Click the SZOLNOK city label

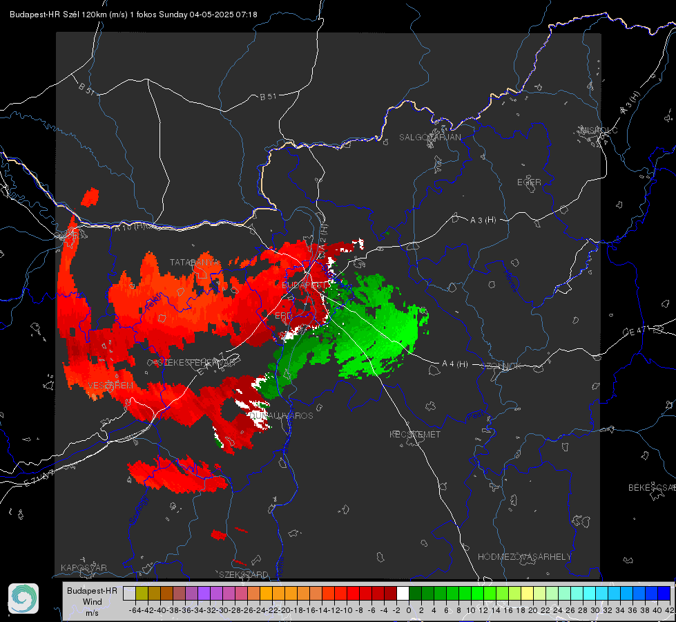click(503, 366)
